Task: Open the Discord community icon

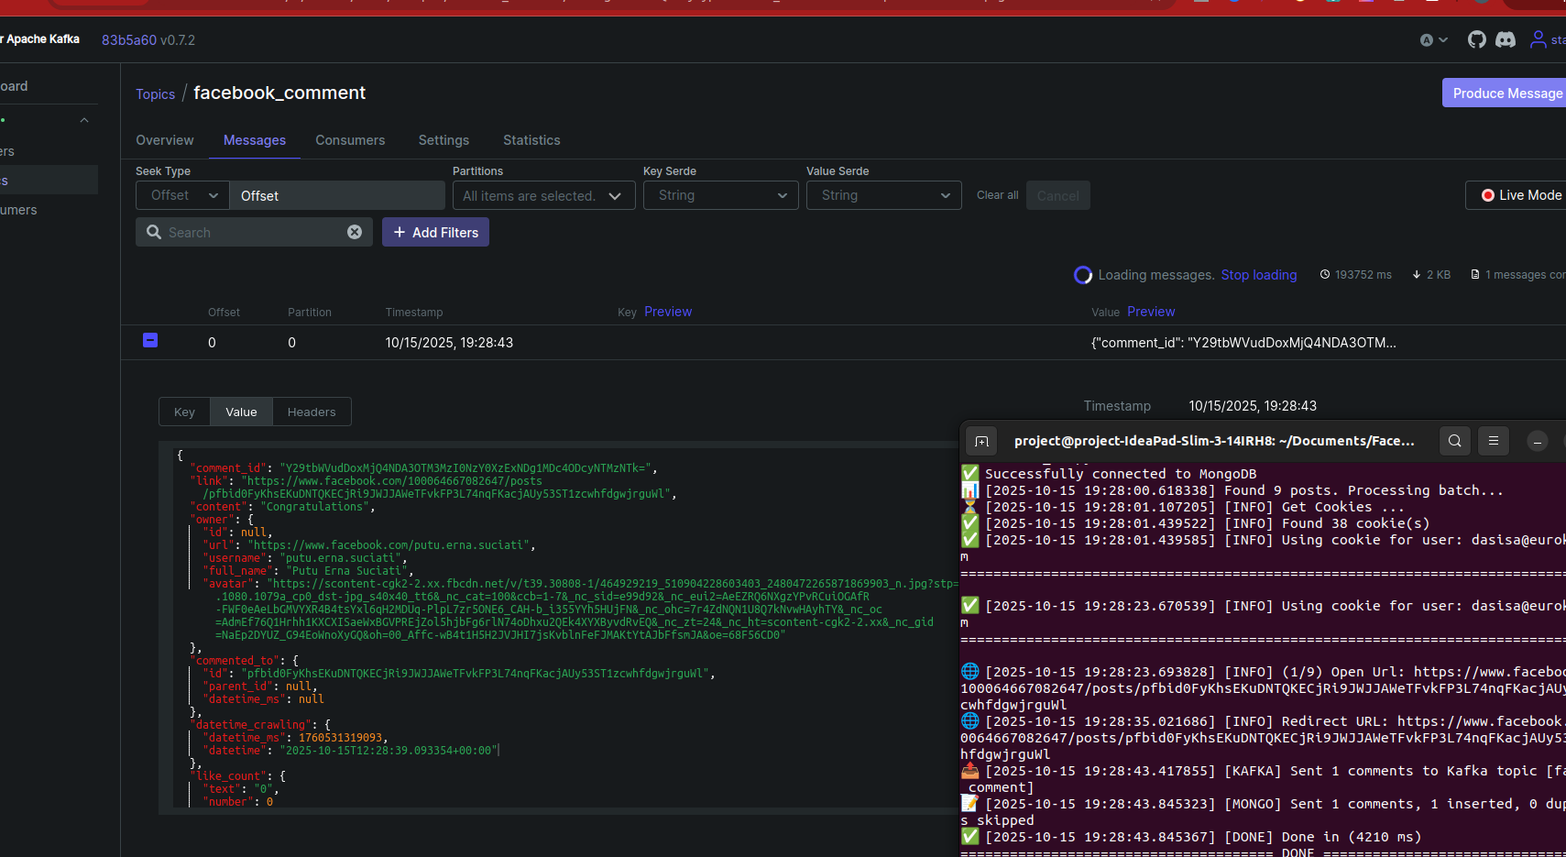Action: (1506, 39)
